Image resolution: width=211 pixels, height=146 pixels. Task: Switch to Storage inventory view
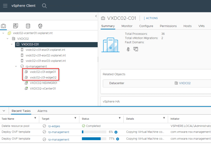point(28,26)
